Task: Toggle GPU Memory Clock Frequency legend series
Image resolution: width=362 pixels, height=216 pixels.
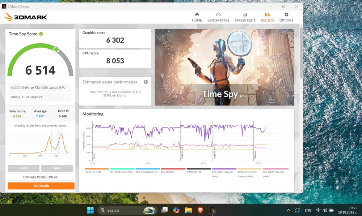Action: (249, 173)
